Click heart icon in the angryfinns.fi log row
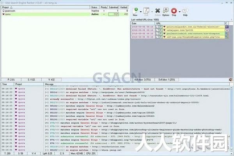Viewport: 234px width, 156px height. pyautogui.click(x=16, y=89)
